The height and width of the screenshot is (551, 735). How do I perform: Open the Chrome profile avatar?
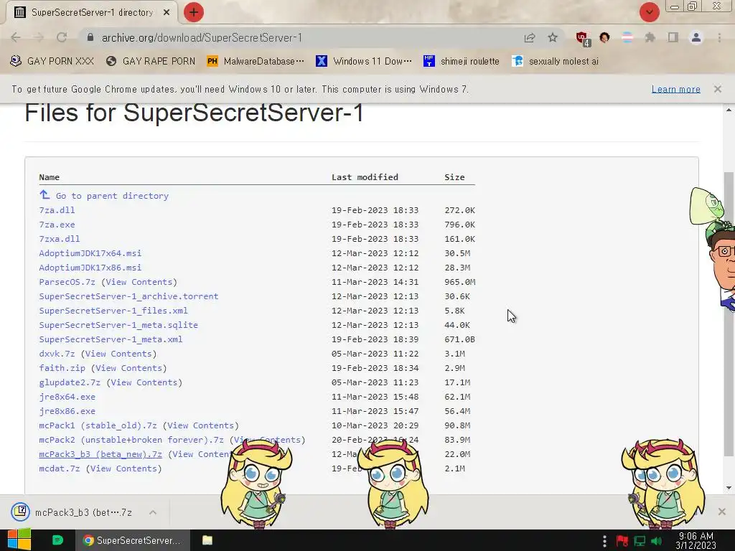pyautogui.click(x=696, y=37)
